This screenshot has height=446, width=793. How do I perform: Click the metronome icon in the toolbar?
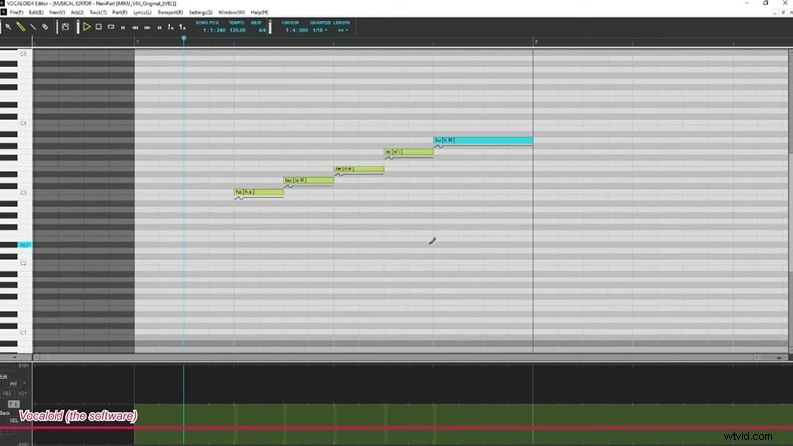tap(65, 27)
